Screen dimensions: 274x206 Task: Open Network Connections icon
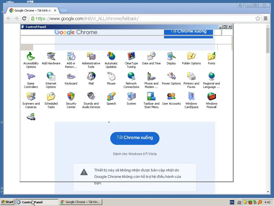click(131, 80)
